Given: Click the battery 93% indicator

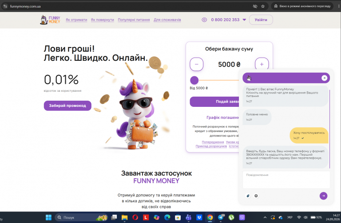Looking at the screenshot, I should (x=316, y=217).
